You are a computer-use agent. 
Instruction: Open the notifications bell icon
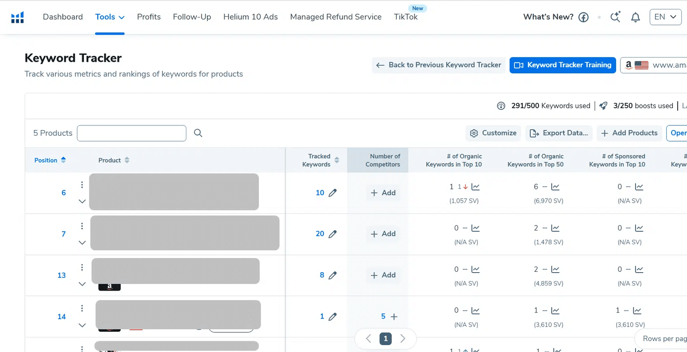[x=635, y=17]
